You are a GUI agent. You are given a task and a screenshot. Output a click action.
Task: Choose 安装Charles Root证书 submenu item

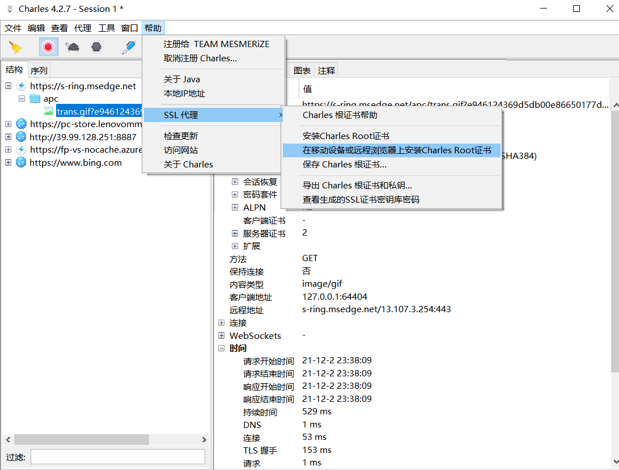click(392, 136)
